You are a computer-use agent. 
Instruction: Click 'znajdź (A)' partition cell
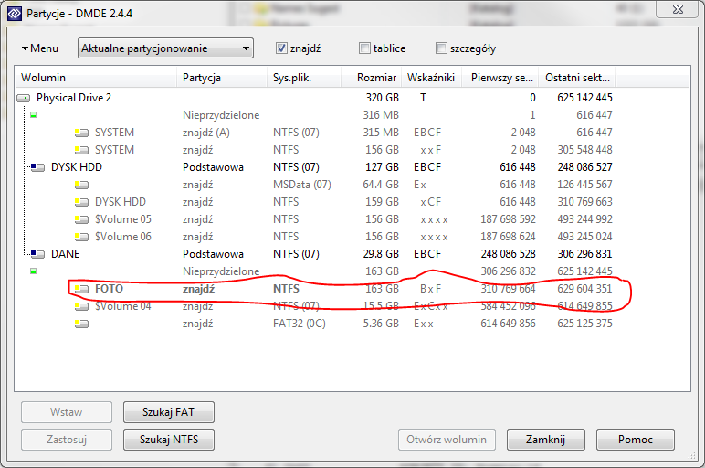pos(205,133)
